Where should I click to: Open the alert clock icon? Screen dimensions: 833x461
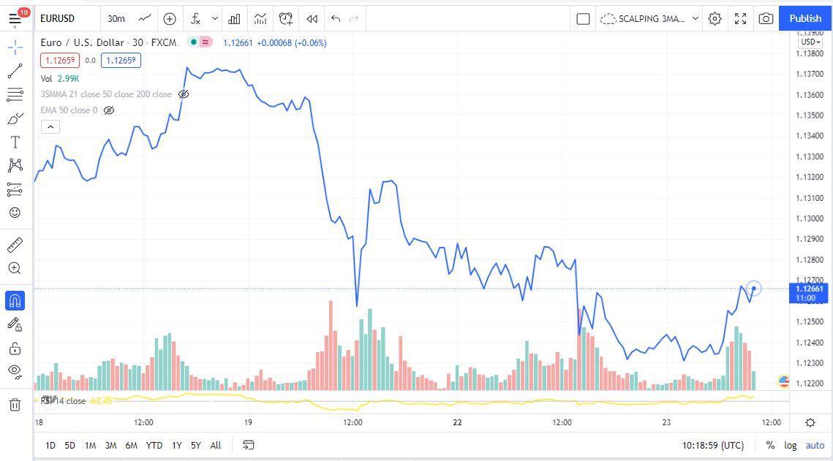[286, 18]
